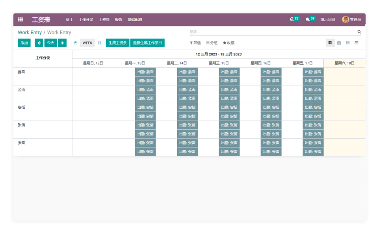Go to previous week arrow
This screenshot has height=234, width=379.
pyautogui.click(x=39, y=43)
